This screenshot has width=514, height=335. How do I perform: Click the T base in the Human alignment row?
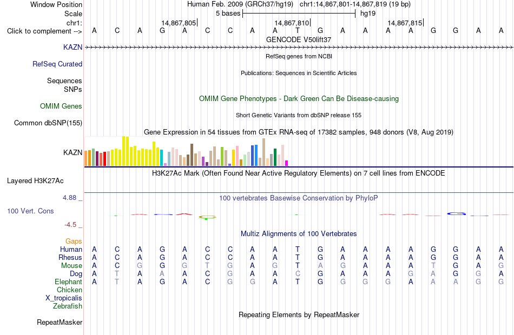pos(298,249)
